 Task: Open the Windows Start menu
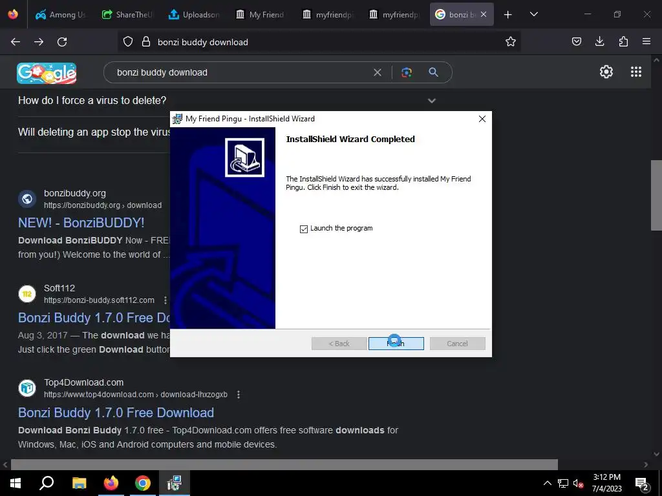(x=16, y=483)
